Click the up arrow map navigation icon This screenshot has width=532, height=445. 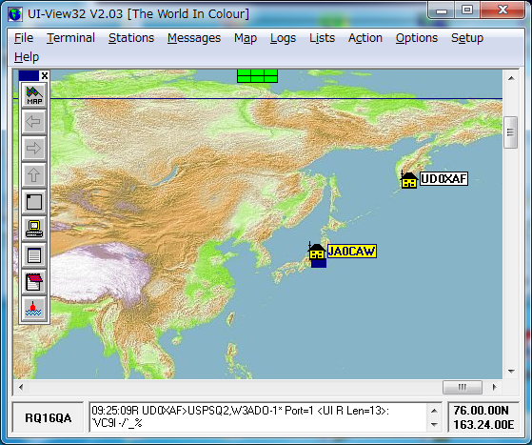34,175
